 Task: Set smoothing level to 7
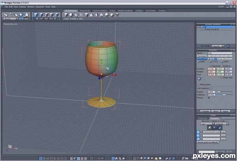[231, 59]
